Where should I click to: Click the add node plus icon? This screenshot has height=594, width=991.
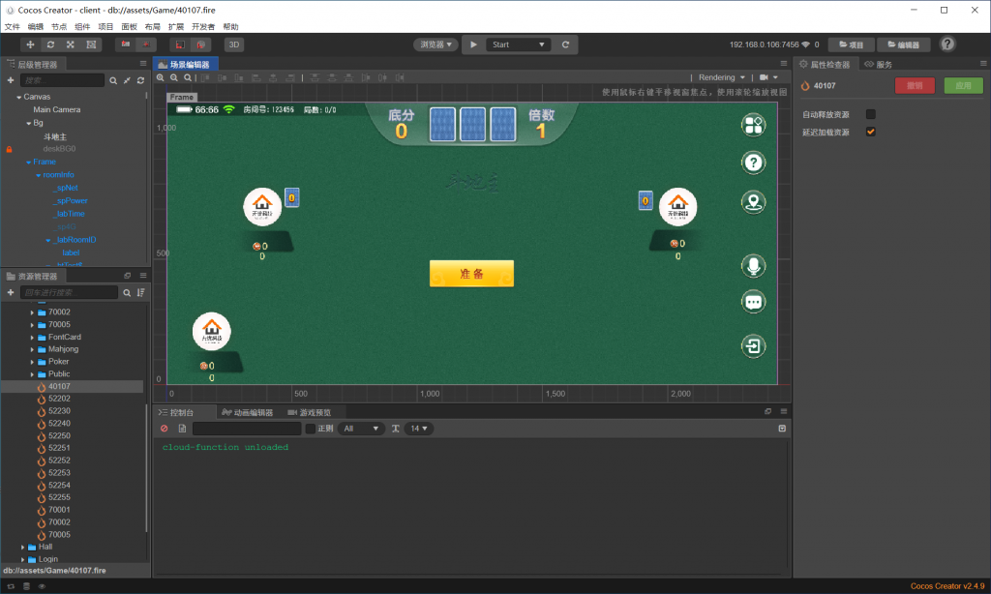coord(11,80)
